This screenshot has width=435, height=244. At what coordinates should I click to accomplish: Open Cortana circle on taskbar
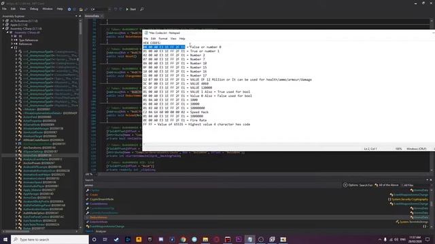[x=94, y=239]
